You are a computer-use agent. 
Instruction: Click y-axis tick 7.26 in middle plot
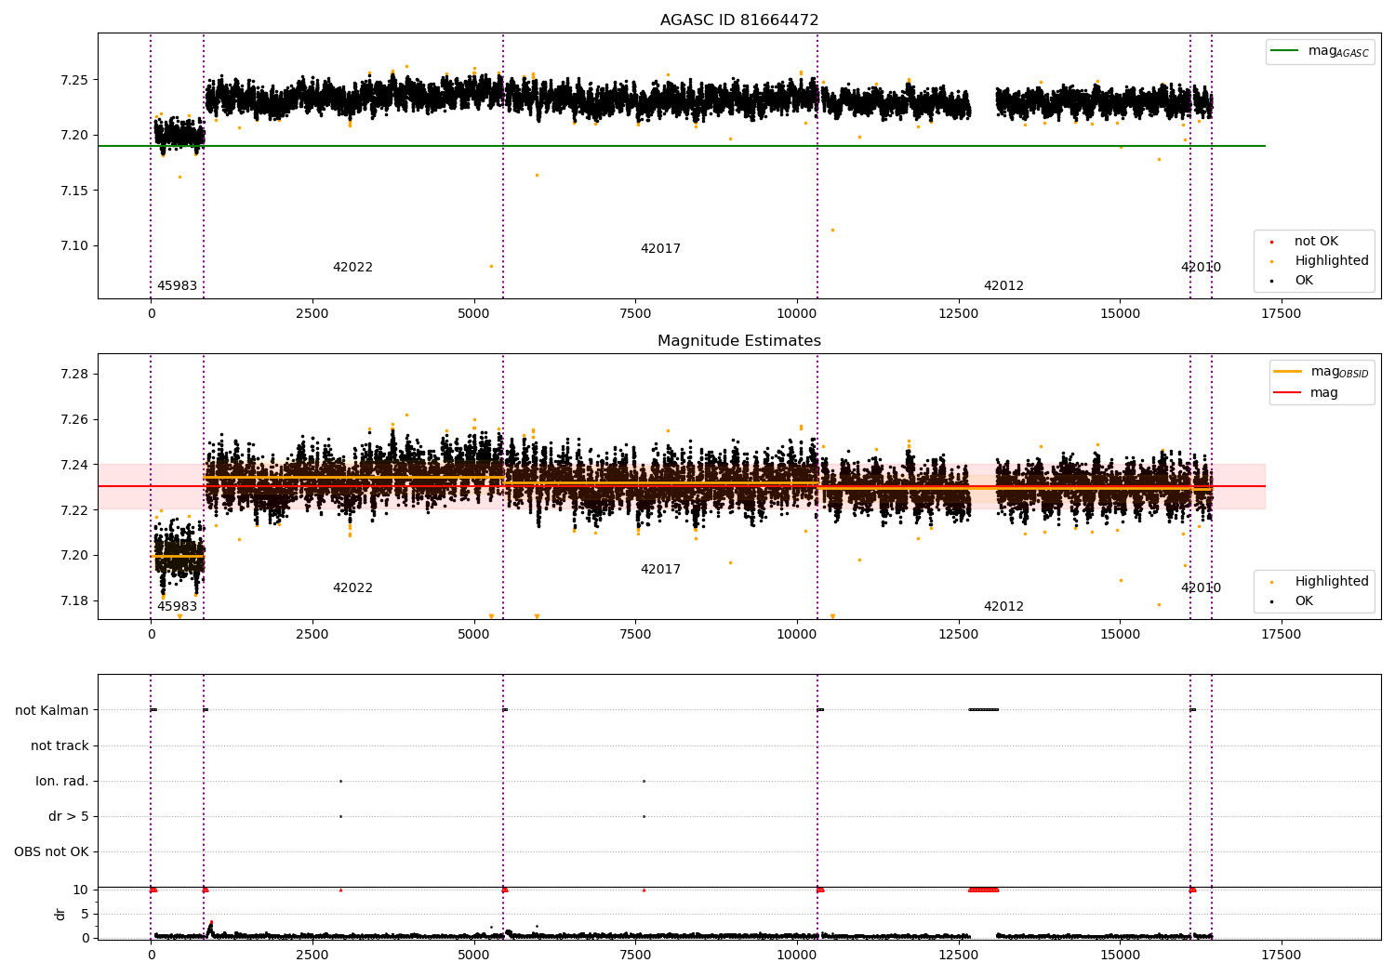[x=74, y=420]
